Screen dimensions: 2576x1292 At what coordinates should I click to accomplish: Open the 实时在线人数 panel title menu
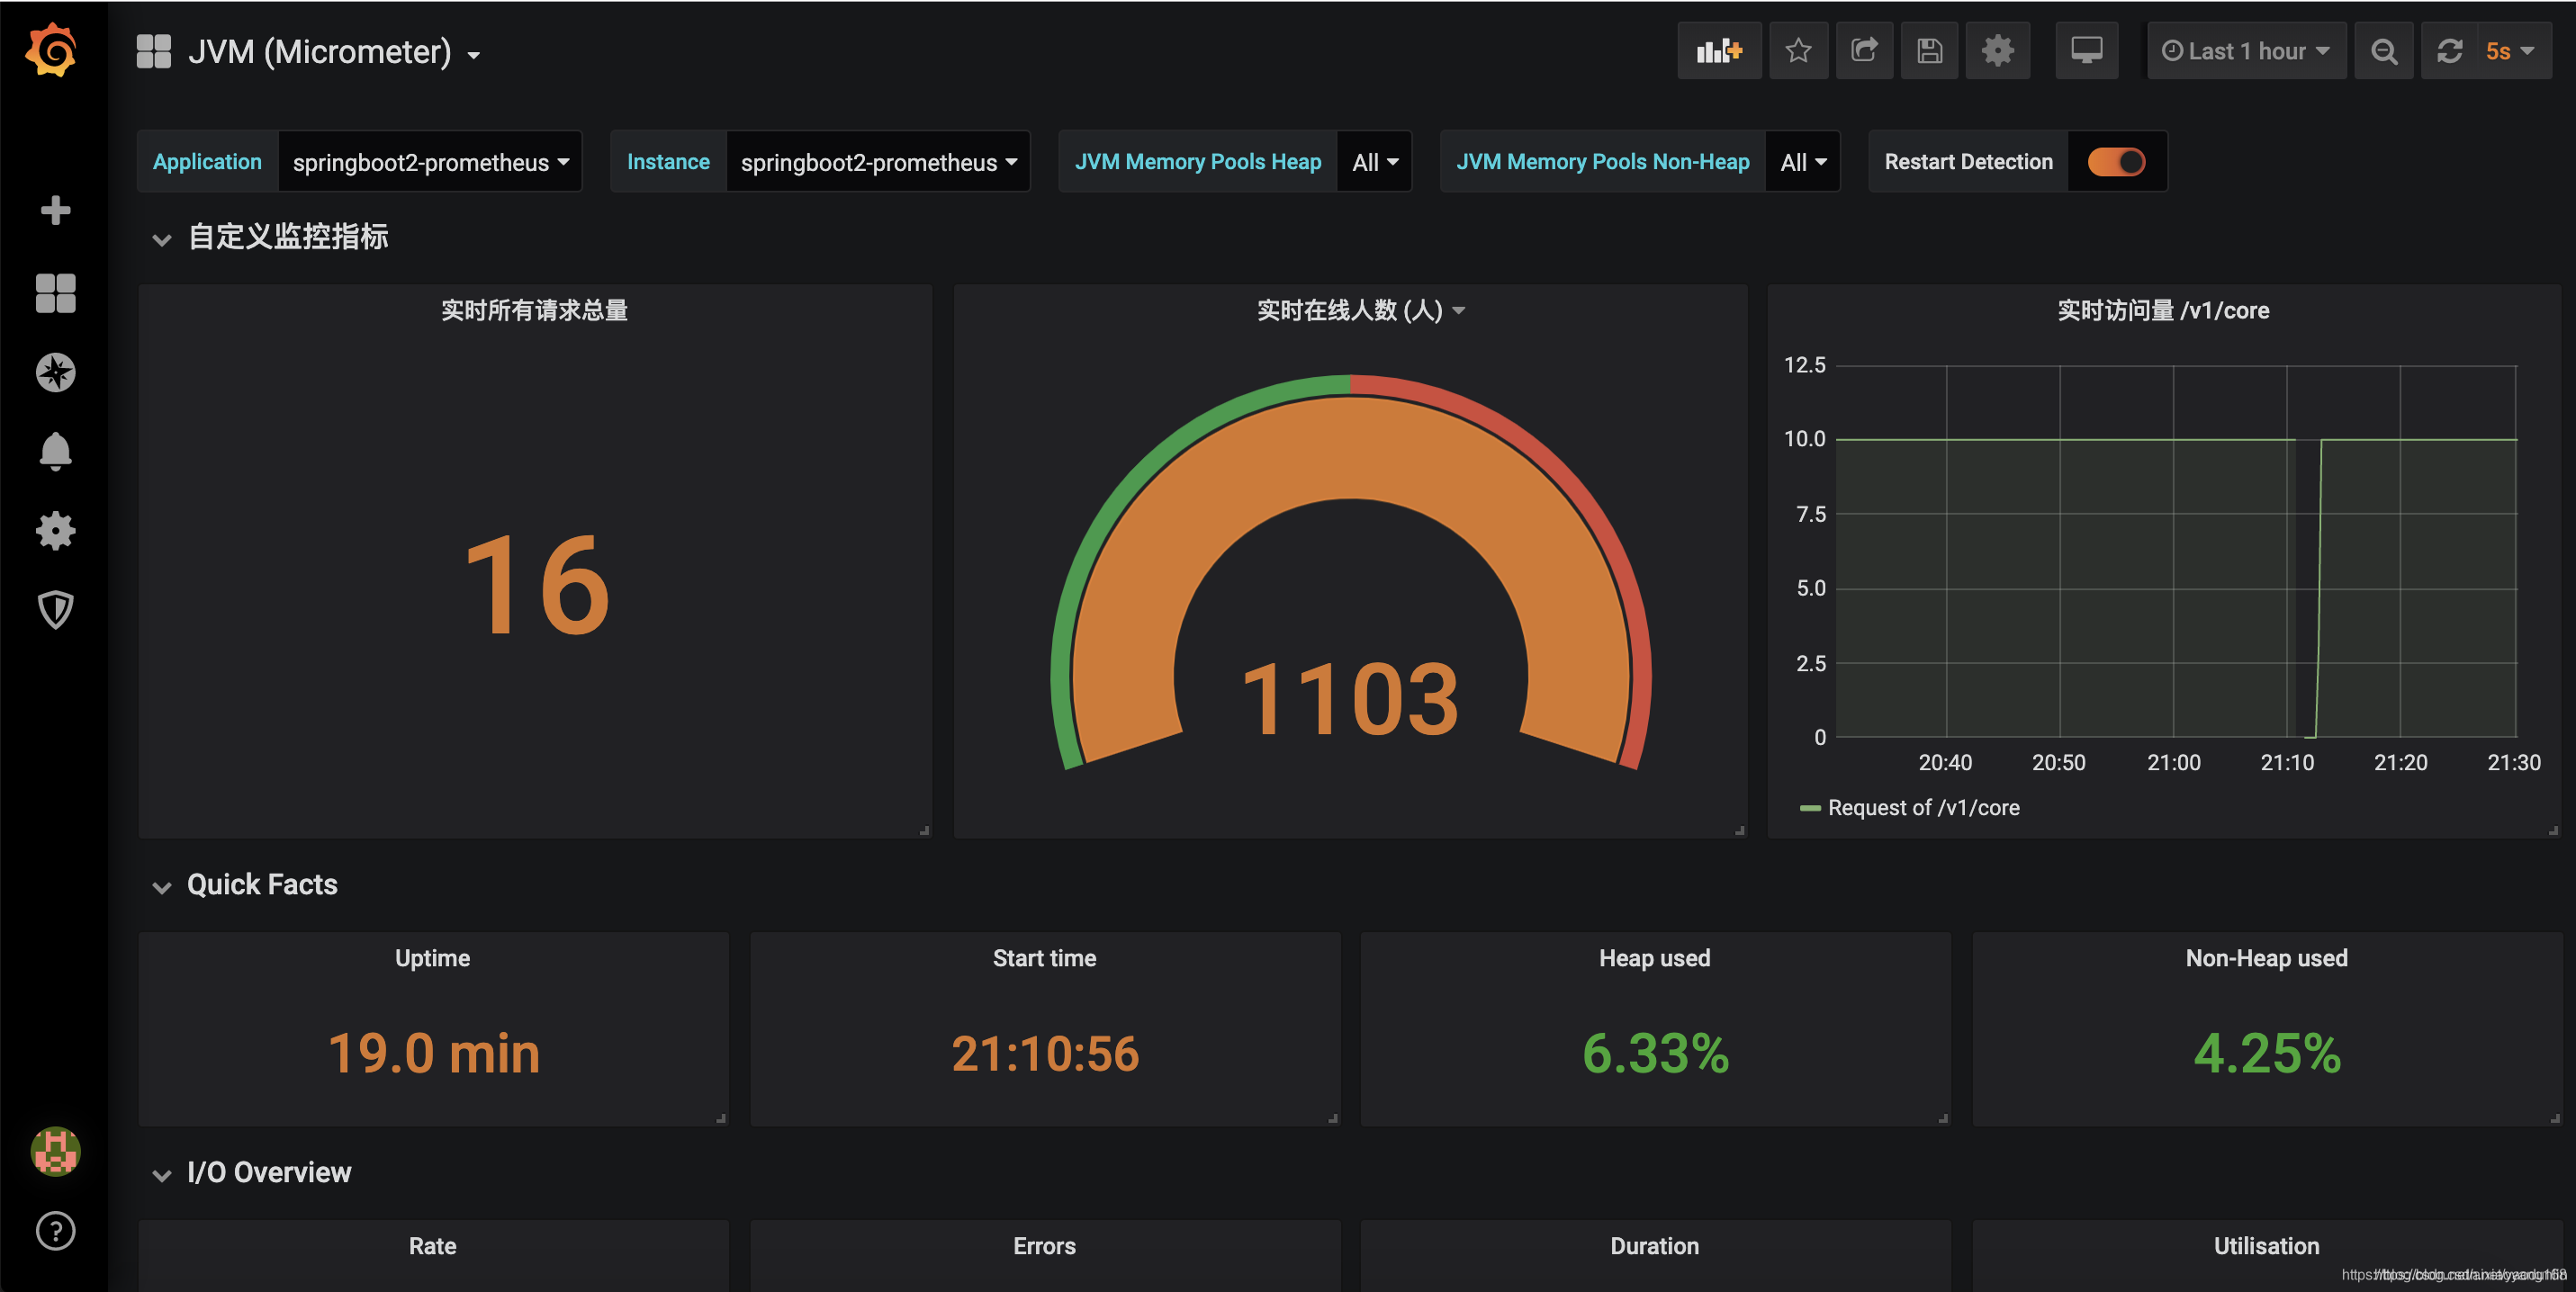point(1360,310)
